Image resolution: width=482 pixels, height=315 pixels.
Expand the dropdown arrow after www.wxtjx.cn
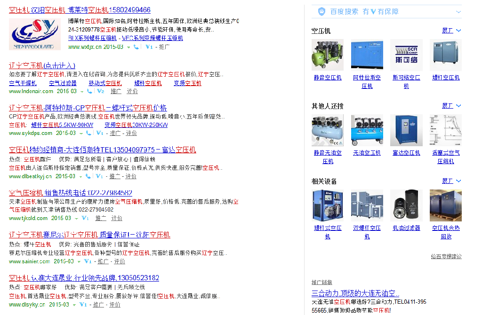click(129, 47)
